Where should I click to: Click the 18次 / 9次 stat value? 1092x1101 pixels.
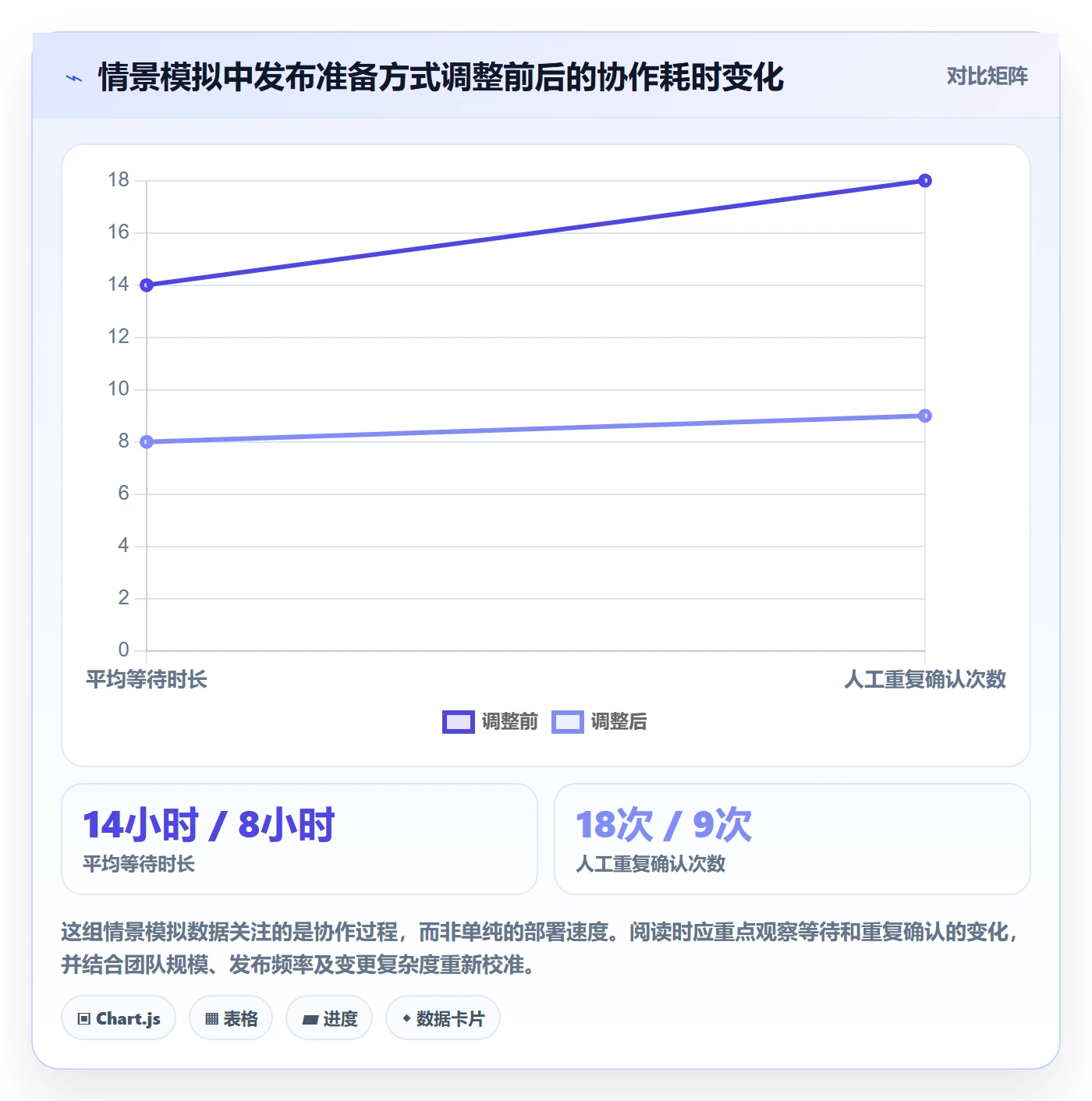coord(664,825)
